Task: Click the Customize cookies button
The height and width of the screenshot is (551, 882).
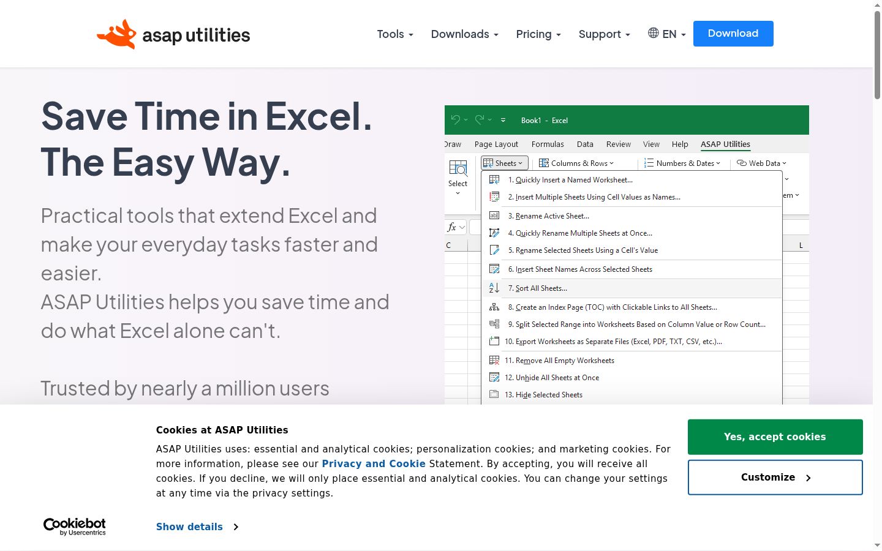Action: [x=775, y=478]
